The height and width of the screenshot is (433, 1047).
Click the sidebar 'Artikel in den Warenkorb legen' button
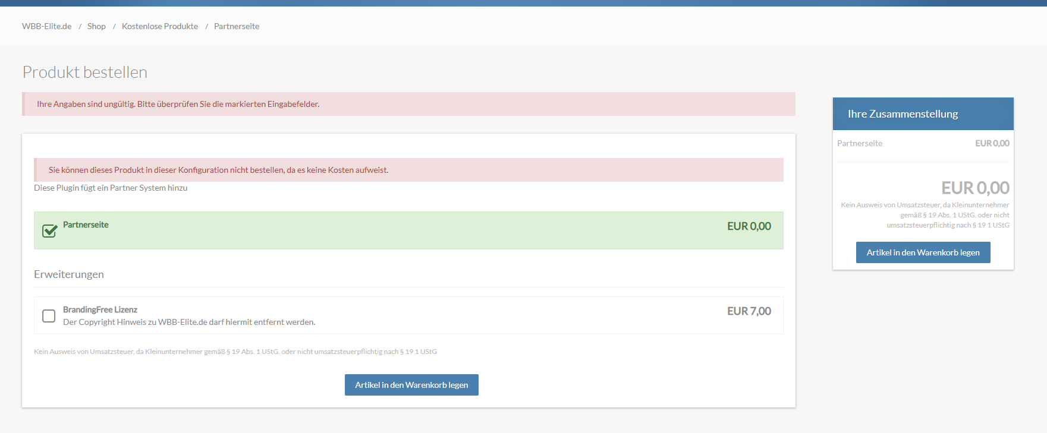tap(923, 252)
